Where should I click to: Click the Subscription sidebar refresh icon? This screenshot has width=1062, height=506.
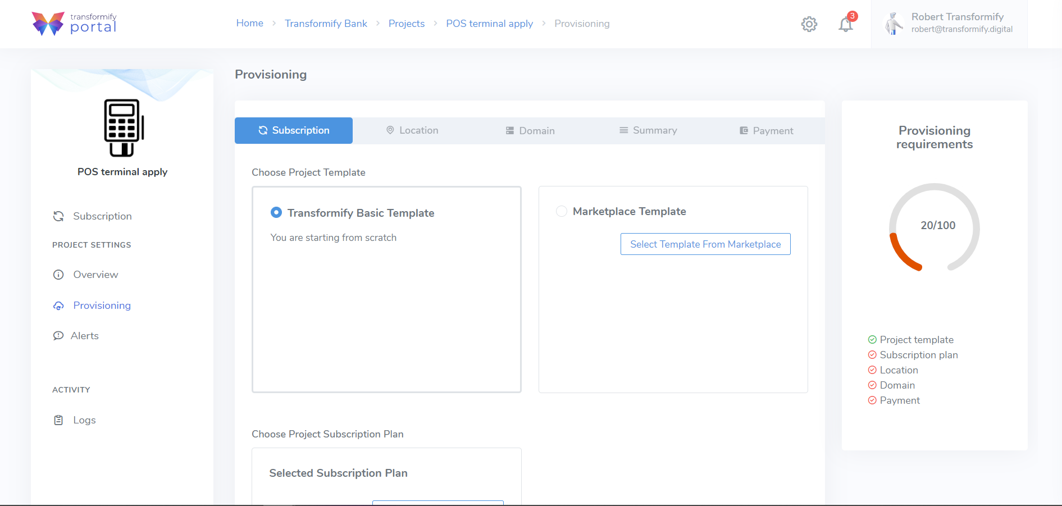58,216
